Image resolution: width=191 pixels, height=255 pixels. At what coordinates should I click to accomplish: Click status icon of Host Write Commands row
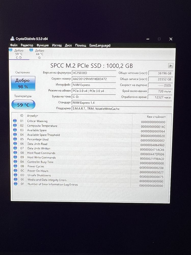[15, 157]
